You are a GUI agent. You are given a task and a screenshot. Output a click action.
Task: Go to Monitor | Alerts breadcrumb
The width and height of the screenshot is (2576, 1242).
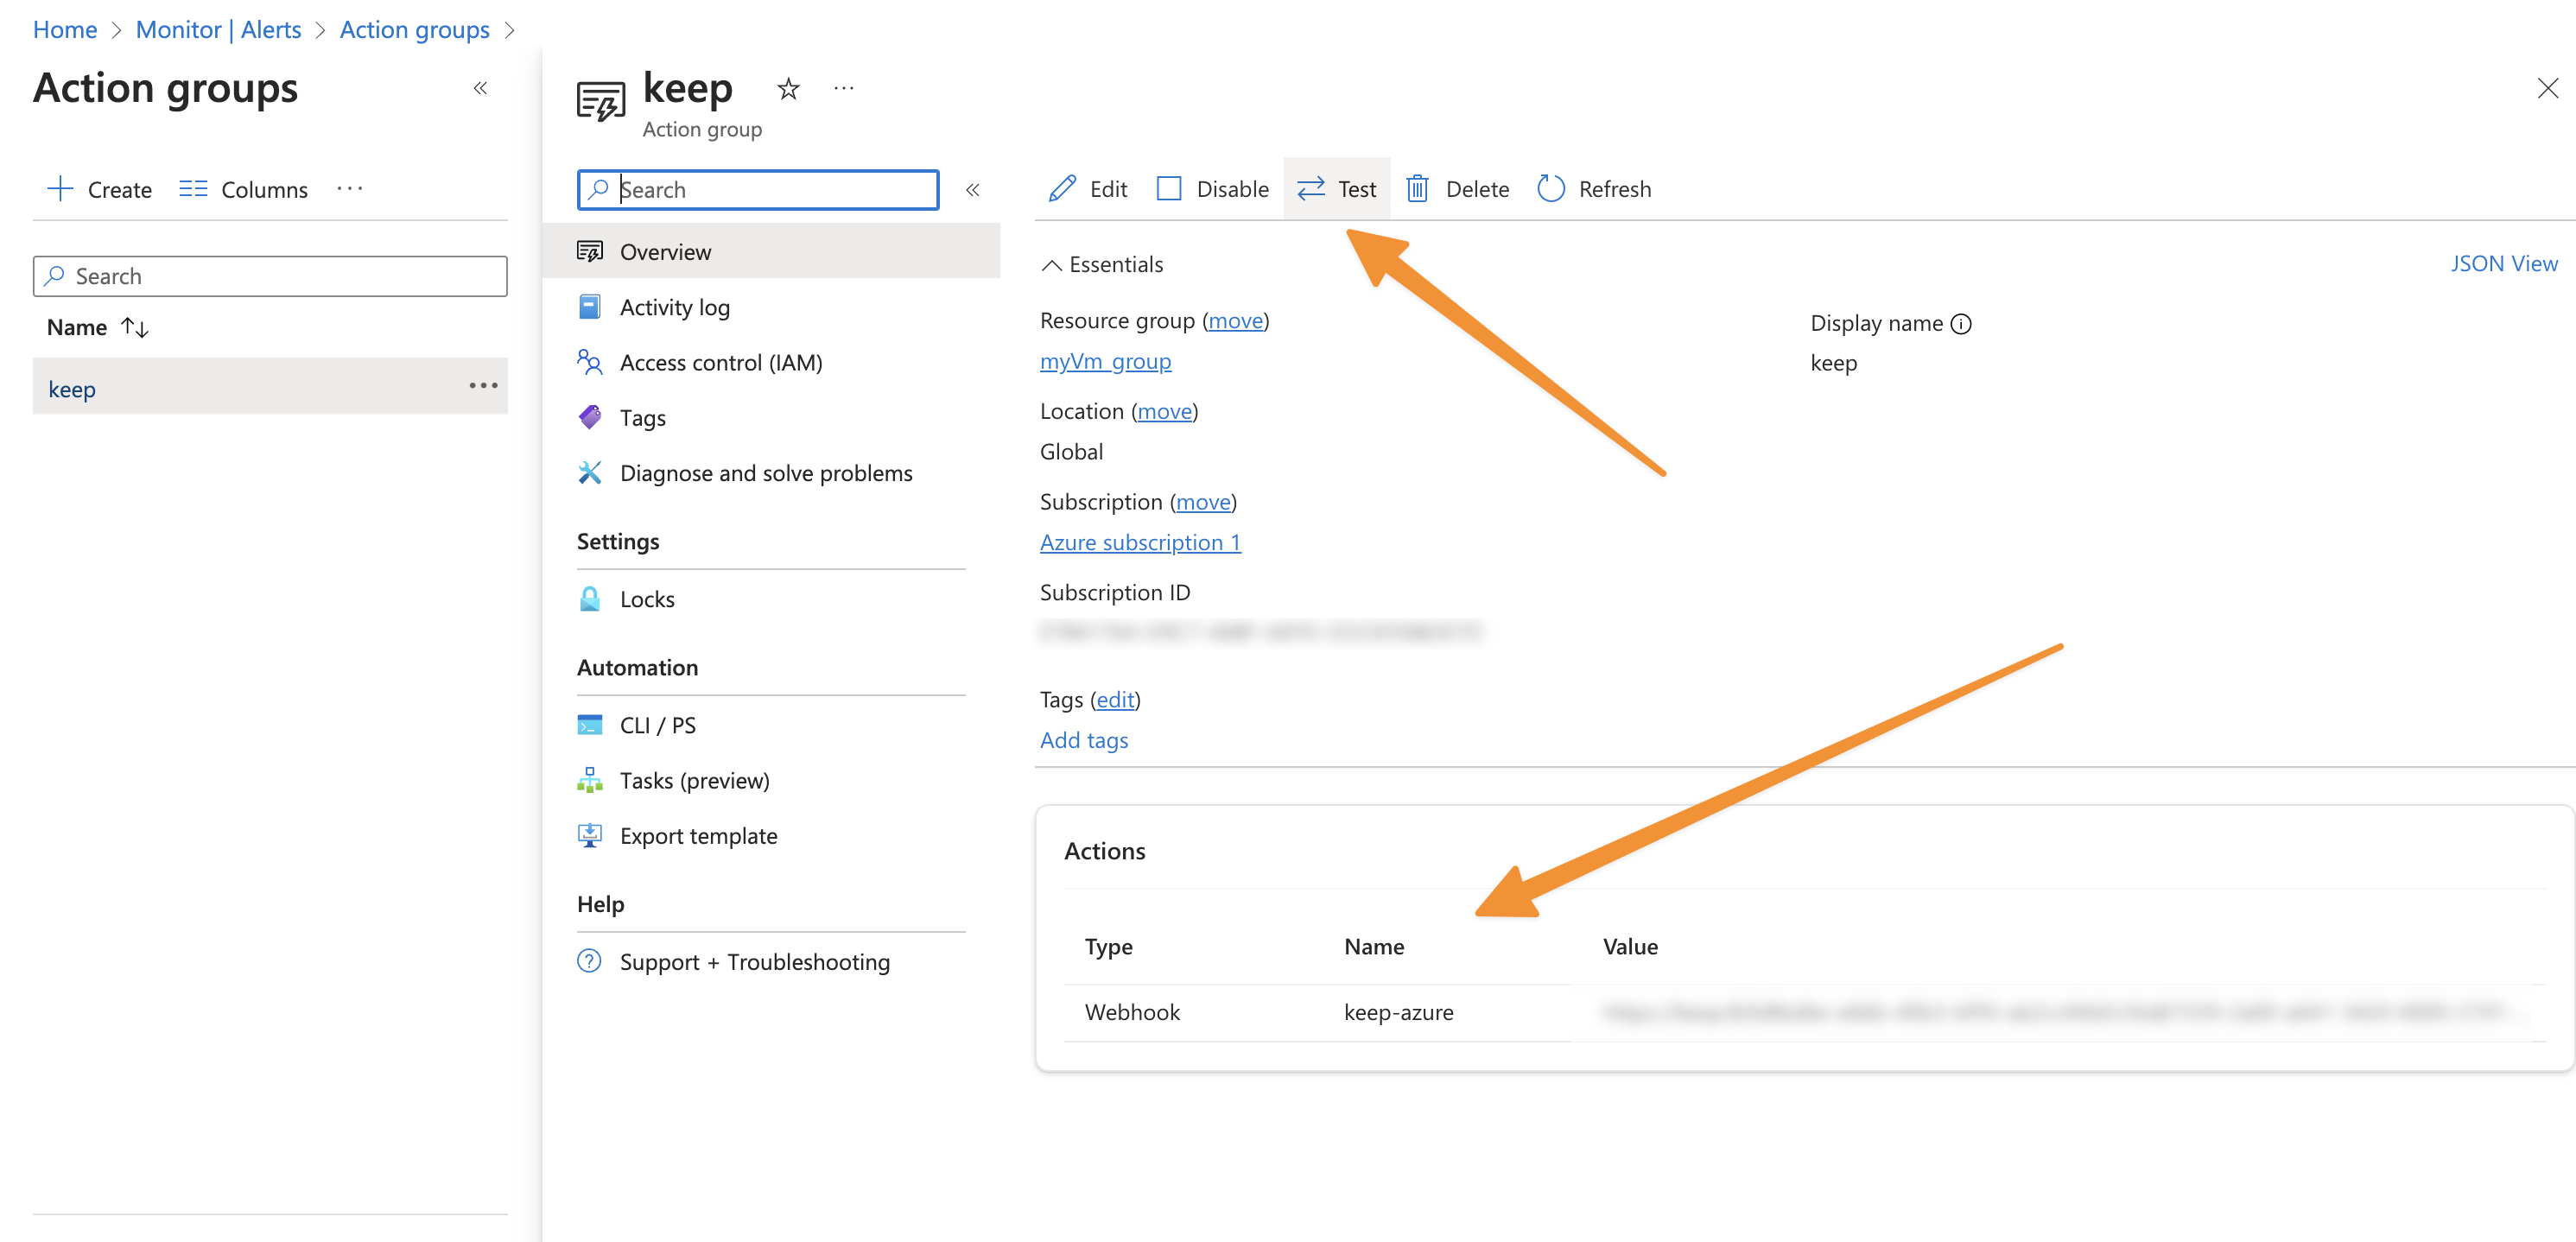[218, 29]
